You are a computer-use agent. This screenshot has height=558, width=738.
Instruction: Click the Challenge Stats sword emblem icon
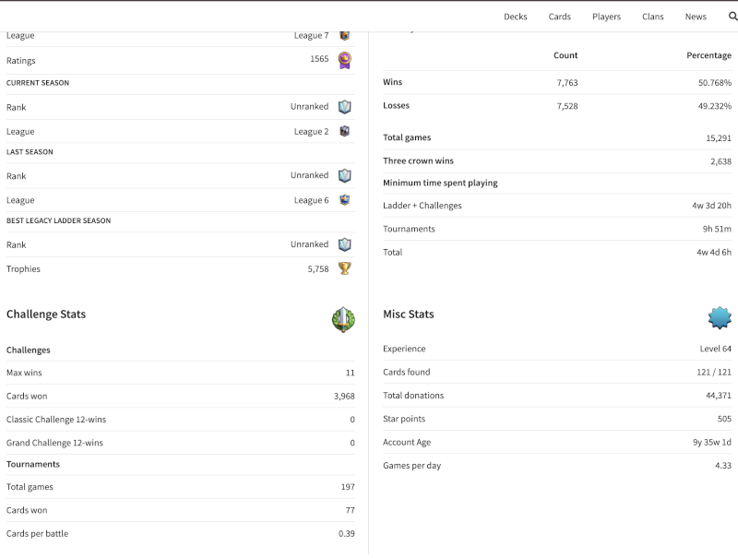point(343,319)
